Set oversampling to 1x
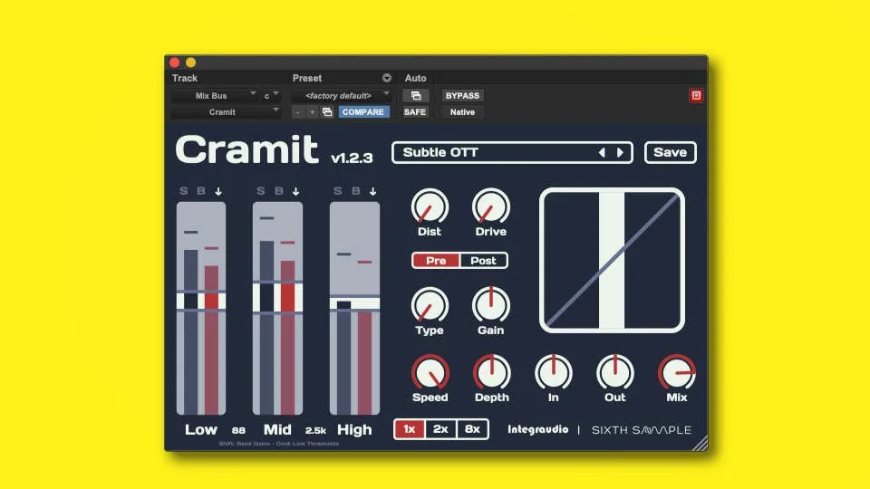870x489 pixels. (410, 429)
